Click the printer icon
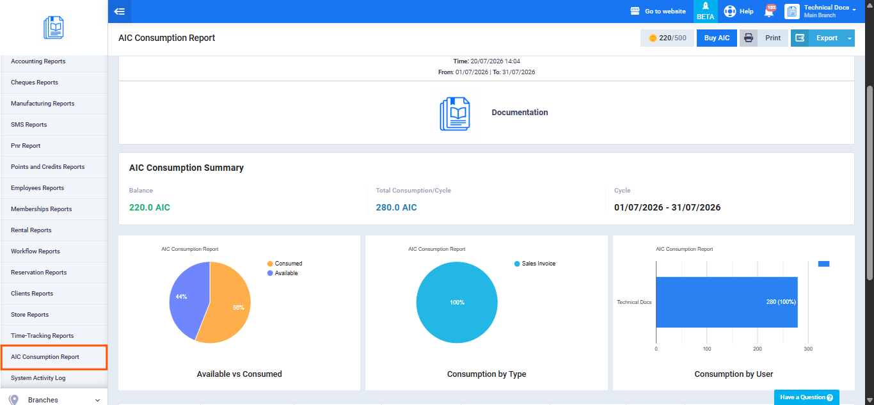The height and width of the screenshot is (405, 874). pos(749,38)
